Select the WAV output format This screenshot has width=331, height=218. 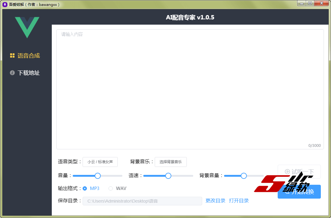tap(111, 188)
